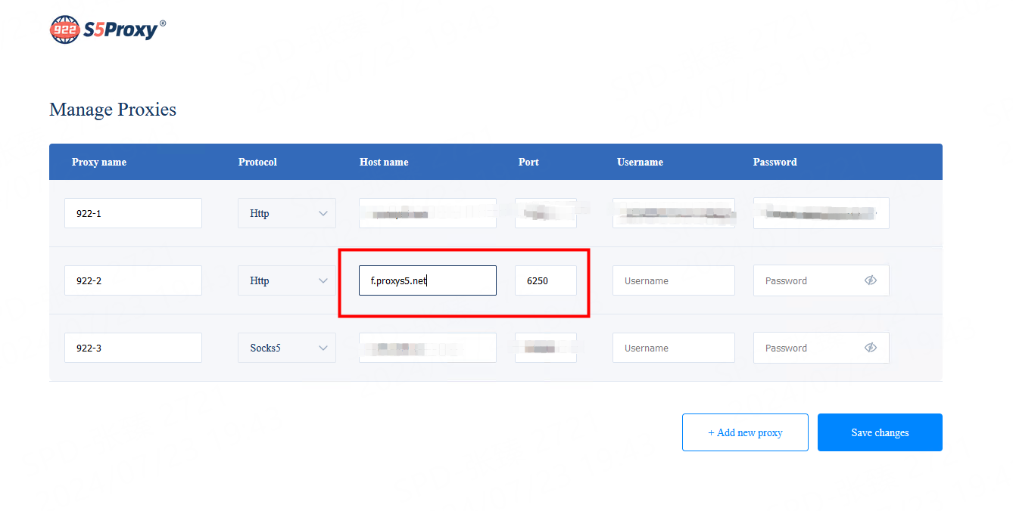Focus the Username field in the 922-3 row

click(673, 348)
